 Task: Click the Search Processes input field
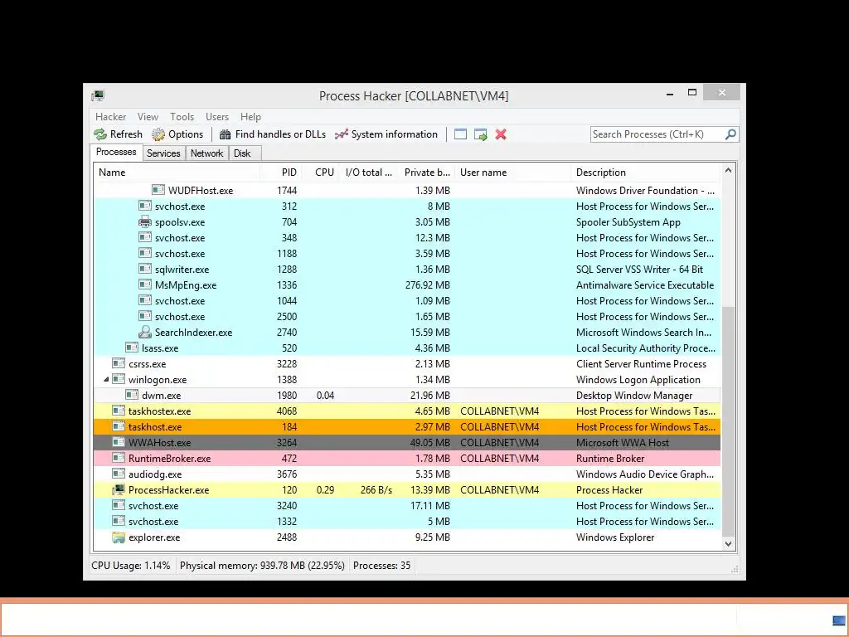coord(657,134)
